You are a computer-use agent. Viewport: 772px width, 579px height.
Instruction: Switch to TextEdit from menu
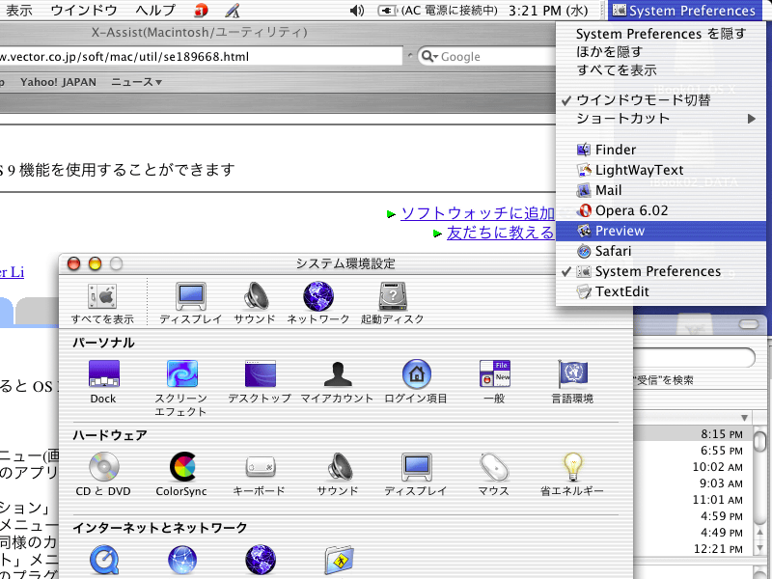click(x=661, y=291)
